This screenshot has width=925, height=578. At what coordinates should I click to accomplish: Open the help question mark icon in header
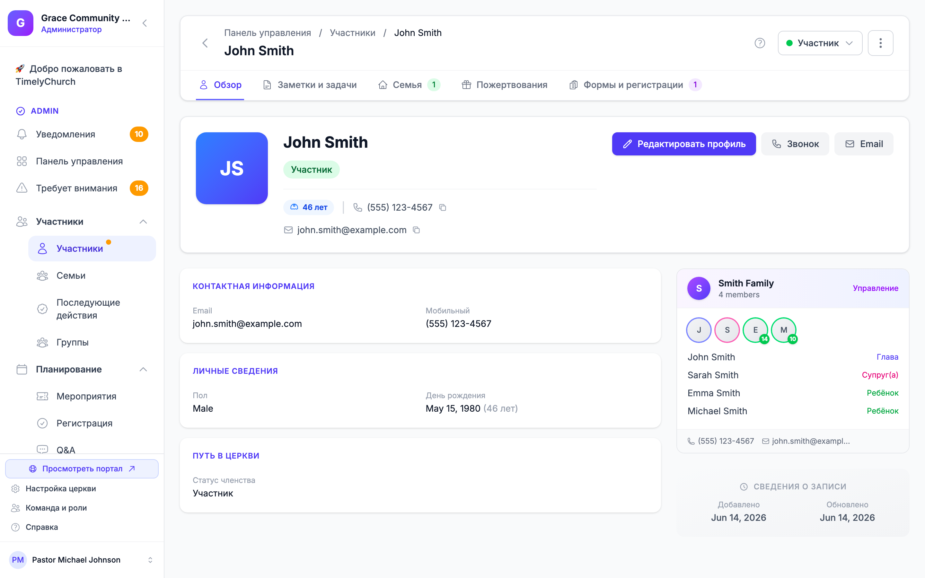pos(760,43)
